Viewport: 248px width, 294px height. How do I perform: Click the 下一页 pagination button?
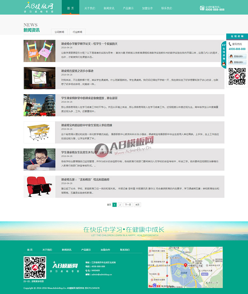(x=127, y=205)
